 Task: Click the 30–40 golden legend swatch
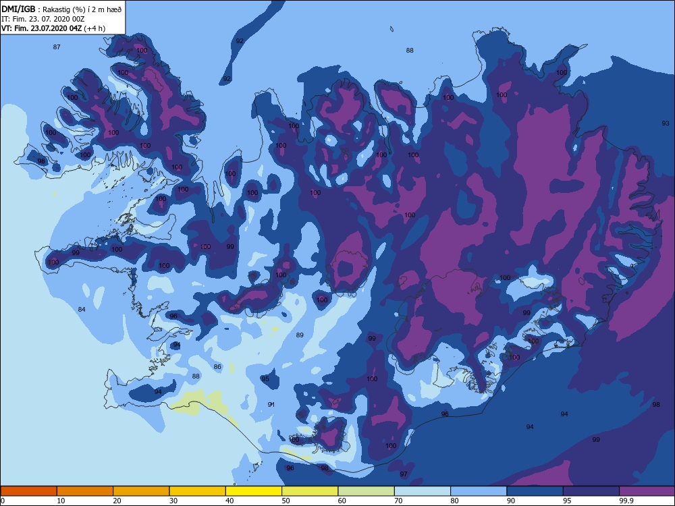pyautogui.click(x=198, y=491)
